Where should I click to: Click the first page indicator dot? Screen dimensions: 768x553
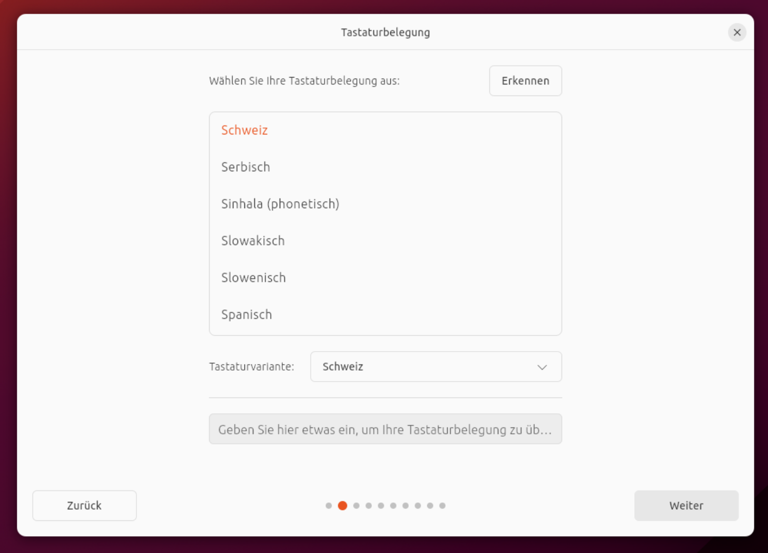(x=329, y=506)
